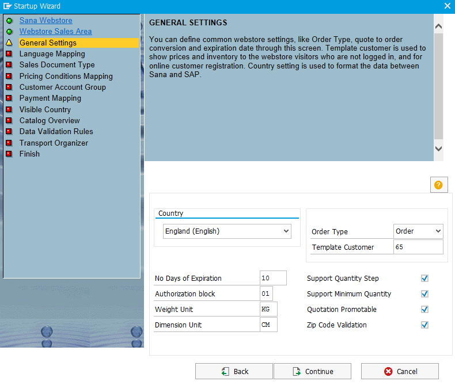Click the Cancel button
The height and width of the screenshot is (385, 455).
point(400,371)
